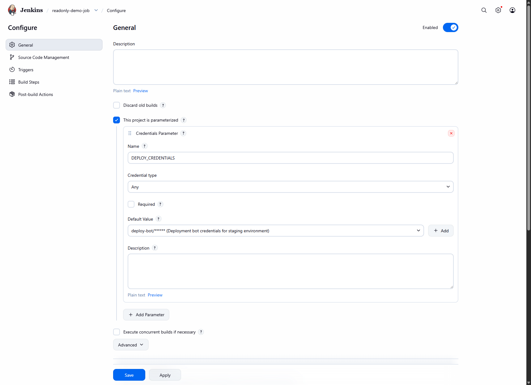Open the user account icon
Image resolution: width=531 pixels, height=385 pixels.
(x=512, y=10)
